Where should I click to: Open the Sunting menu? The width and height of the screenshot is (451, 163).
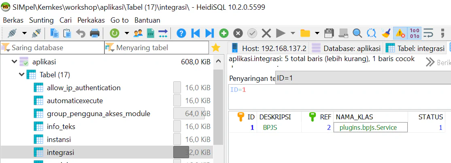tap(41, 20)
